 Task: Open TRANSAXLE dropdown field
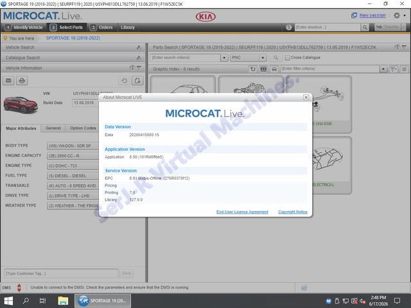click(x=73, y=185)
